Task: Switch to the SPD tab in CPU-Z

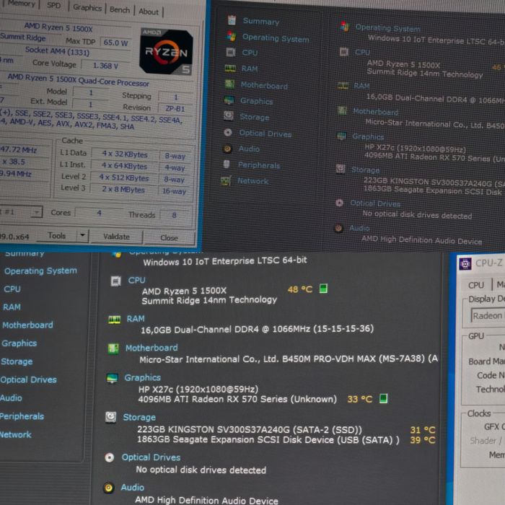Action: coord(53,5)
